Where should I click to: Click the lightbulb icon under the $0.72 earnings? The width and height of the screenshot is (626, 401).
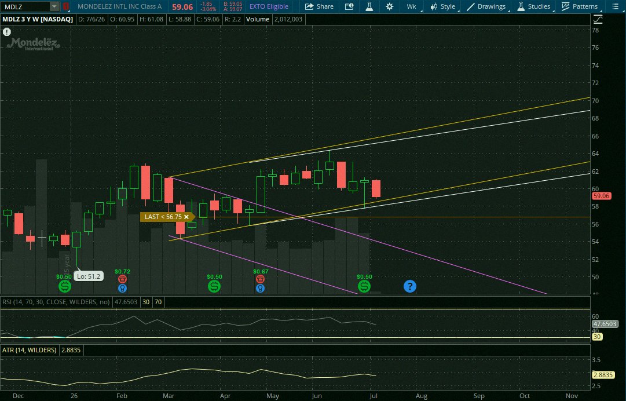(x=122, y=288)
